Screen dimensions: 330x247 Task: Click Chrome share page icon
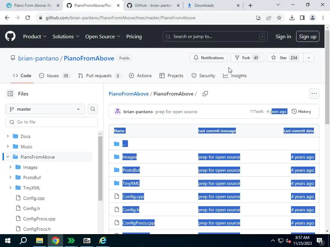coord(269,18)
